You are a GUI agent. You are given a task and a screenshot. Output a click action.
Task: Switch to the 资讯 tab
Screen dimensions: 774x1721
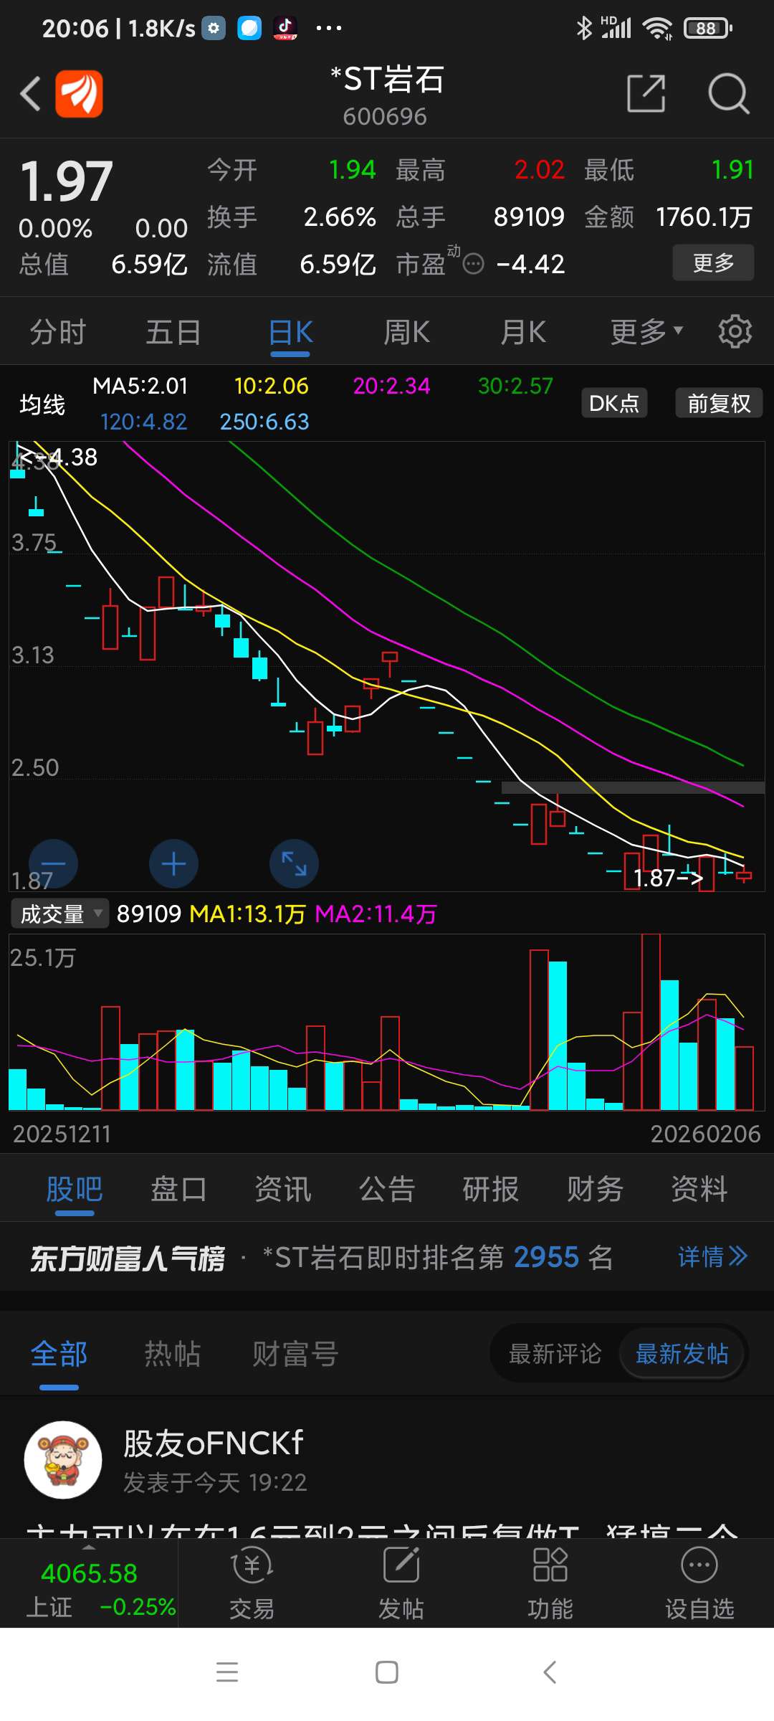pyautogui.click(x=283, y=1189)
